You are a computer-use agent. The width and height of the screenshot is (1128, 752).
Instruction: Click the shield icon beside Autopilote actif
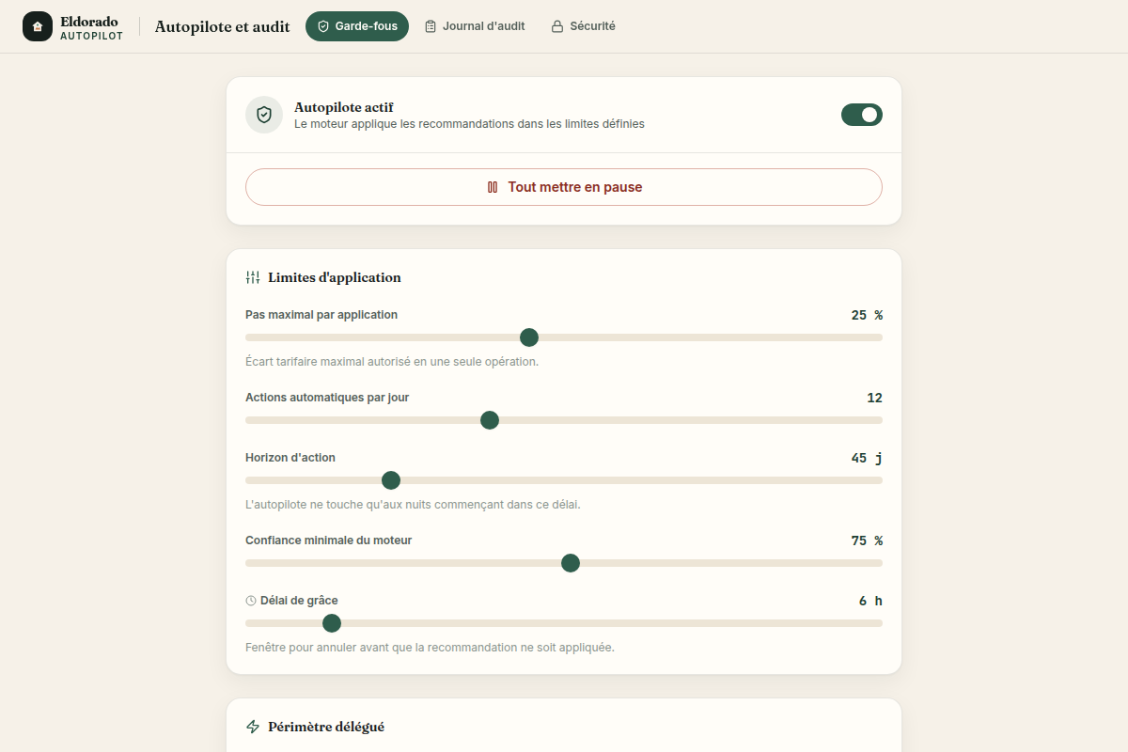click(x=264, y=115)
